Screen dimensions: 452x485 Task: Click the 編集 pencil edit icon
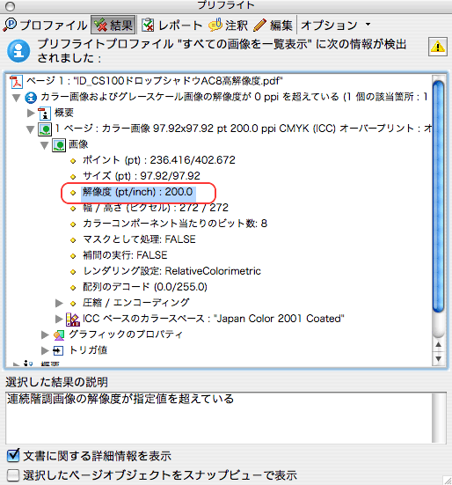pos(259,25)
